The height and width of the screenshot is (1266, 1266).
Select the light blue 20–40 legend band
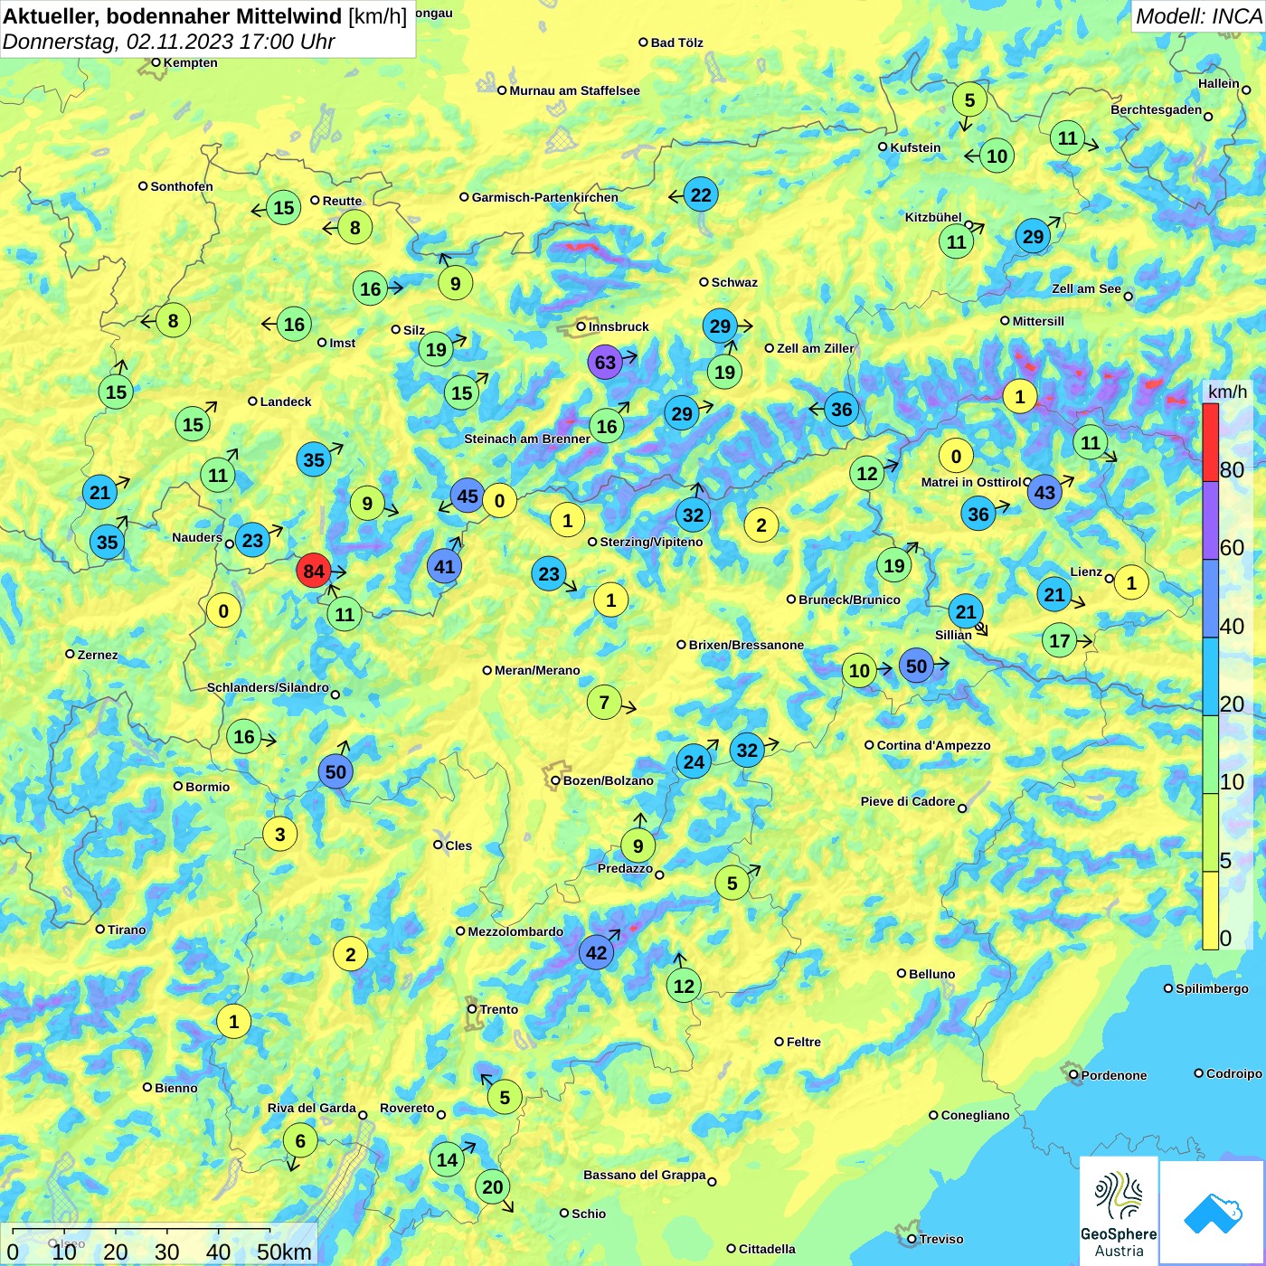point(1210,677)
